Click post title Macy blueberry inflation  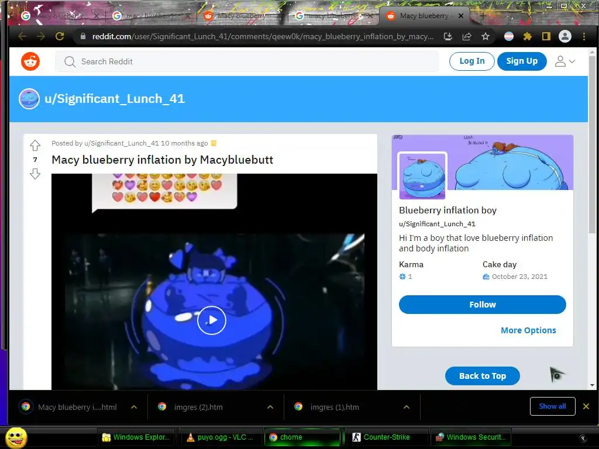pos(163,160)
